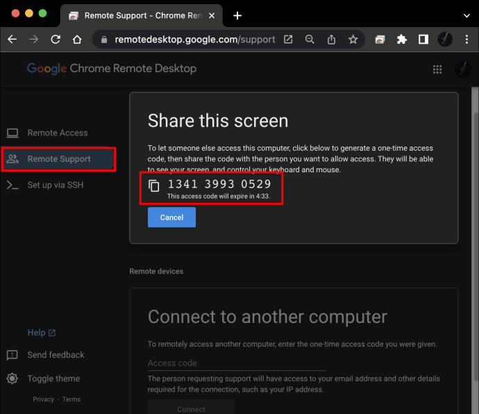Bookmark this page with the star icon
Image resolution: width=479 pixels, height=414 pixels.
[x=353, y=39]
